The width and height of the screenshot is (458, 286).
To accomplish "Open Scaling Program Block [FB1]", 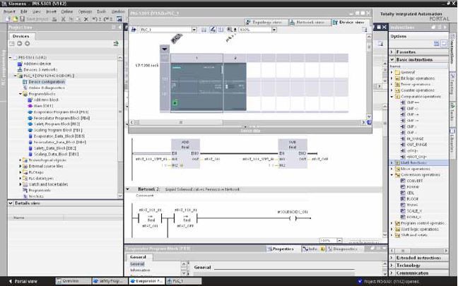I will (x=58, y=130).
